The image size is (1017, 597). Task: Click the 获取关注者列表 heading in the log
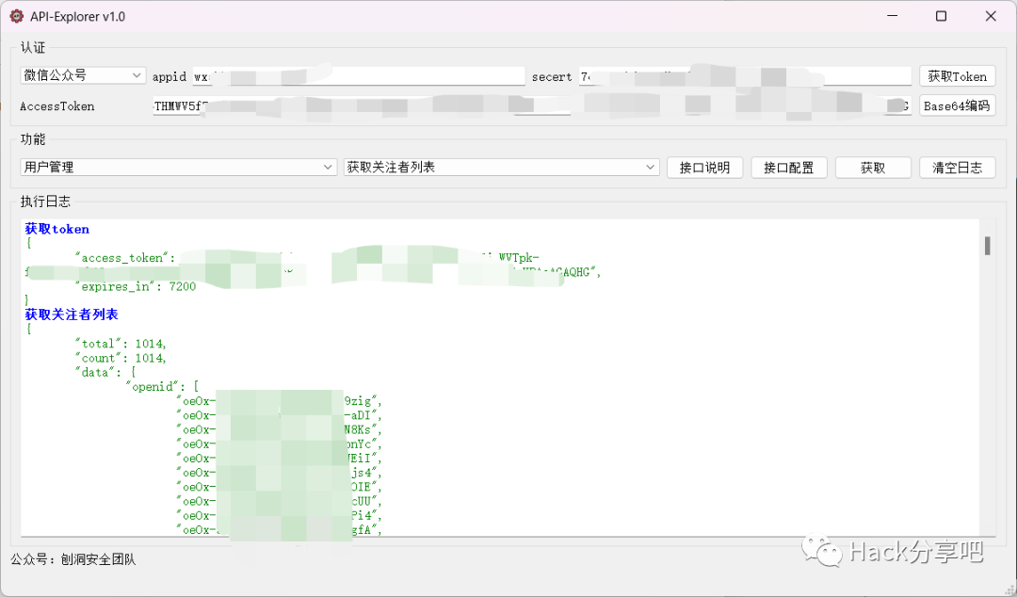coord(72,315)
